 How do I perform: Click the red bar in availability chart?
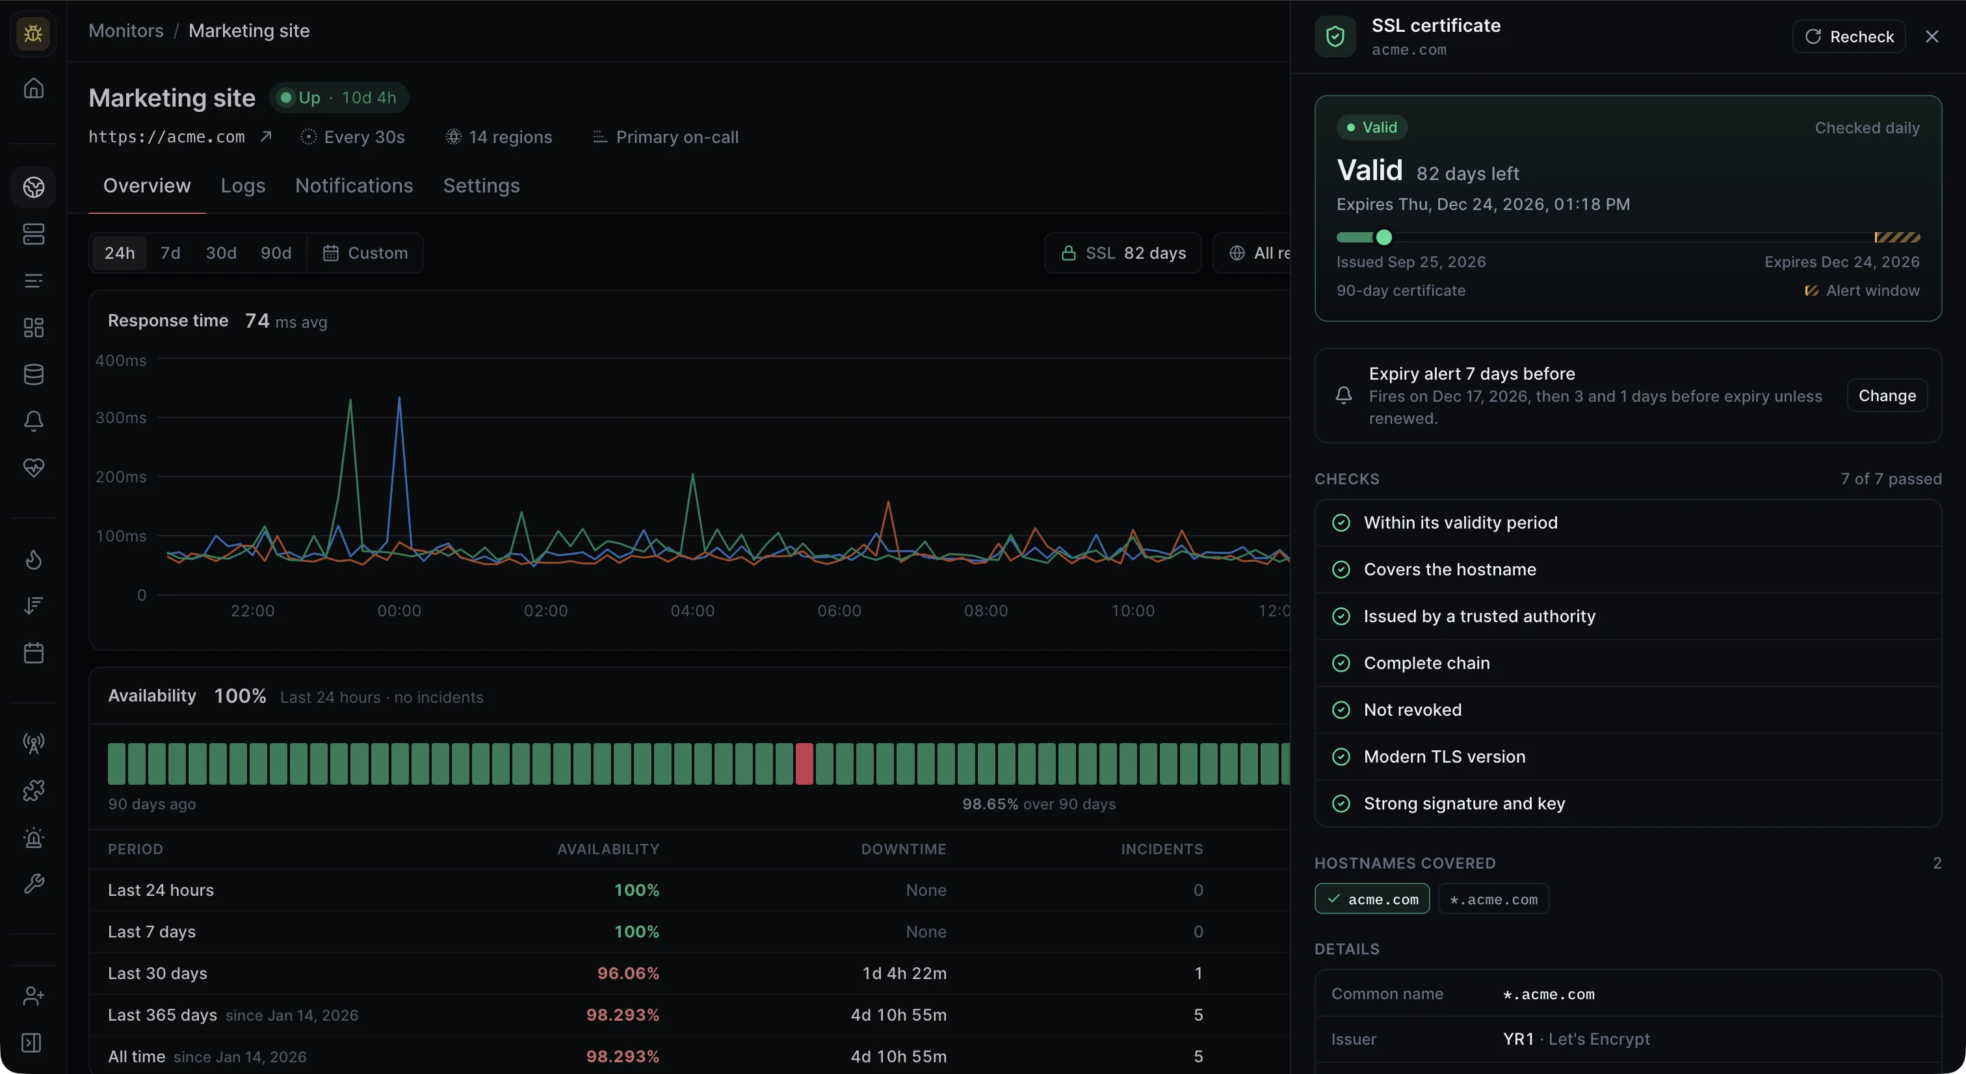coord(804,763)
